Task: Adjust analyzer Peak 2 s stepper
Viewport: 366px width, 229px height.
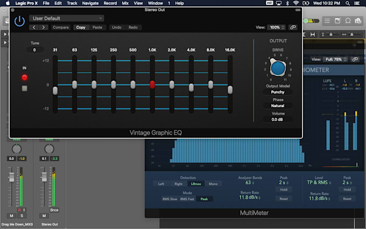Action: pos(284,183)
